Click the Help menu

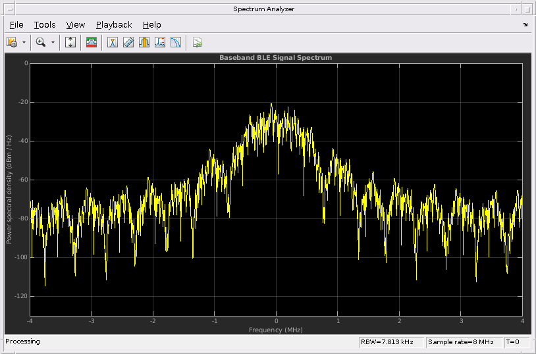151,25
